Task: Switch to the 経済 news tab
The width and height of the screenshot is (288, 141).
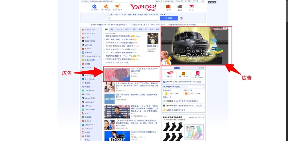Action: pyautogui.click(x=112, y=29)
